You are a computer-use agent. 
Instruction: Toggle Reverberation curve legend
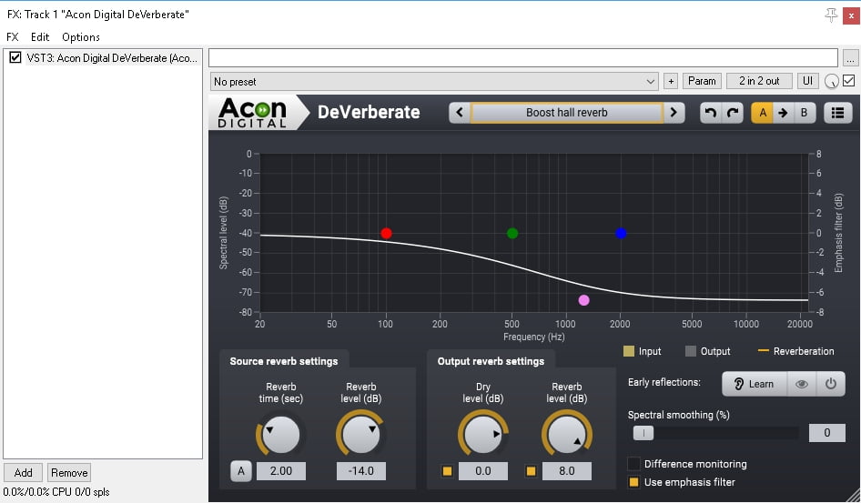[x=795, y=351]
